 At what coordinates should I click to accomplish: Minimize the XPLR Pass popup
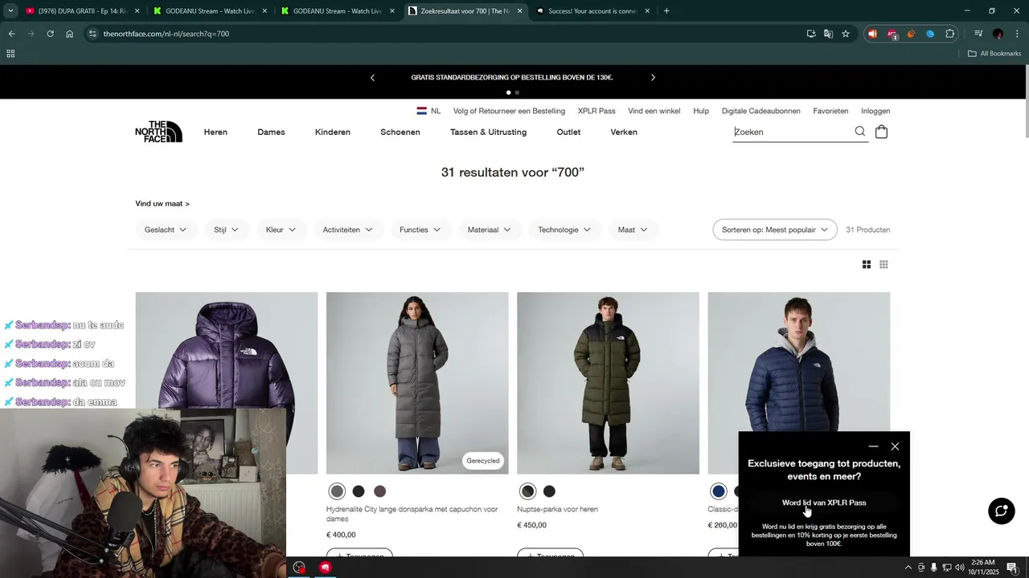(873, 447)
